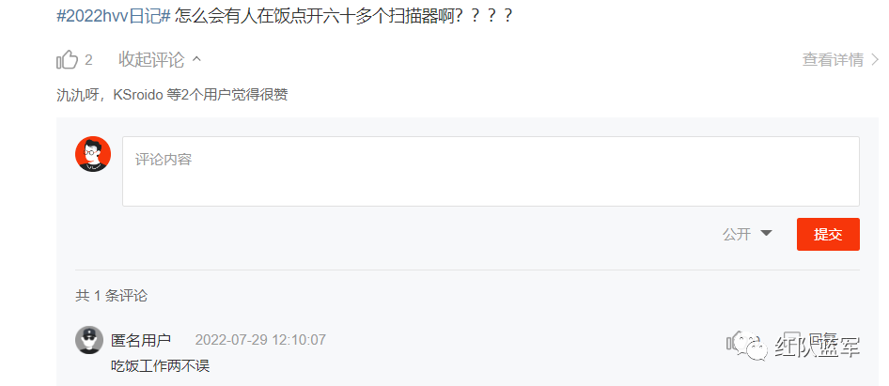Viewport: 889px width, 386px height.
Task: Open 查看详情 to view post details
Action: (833, 59)
